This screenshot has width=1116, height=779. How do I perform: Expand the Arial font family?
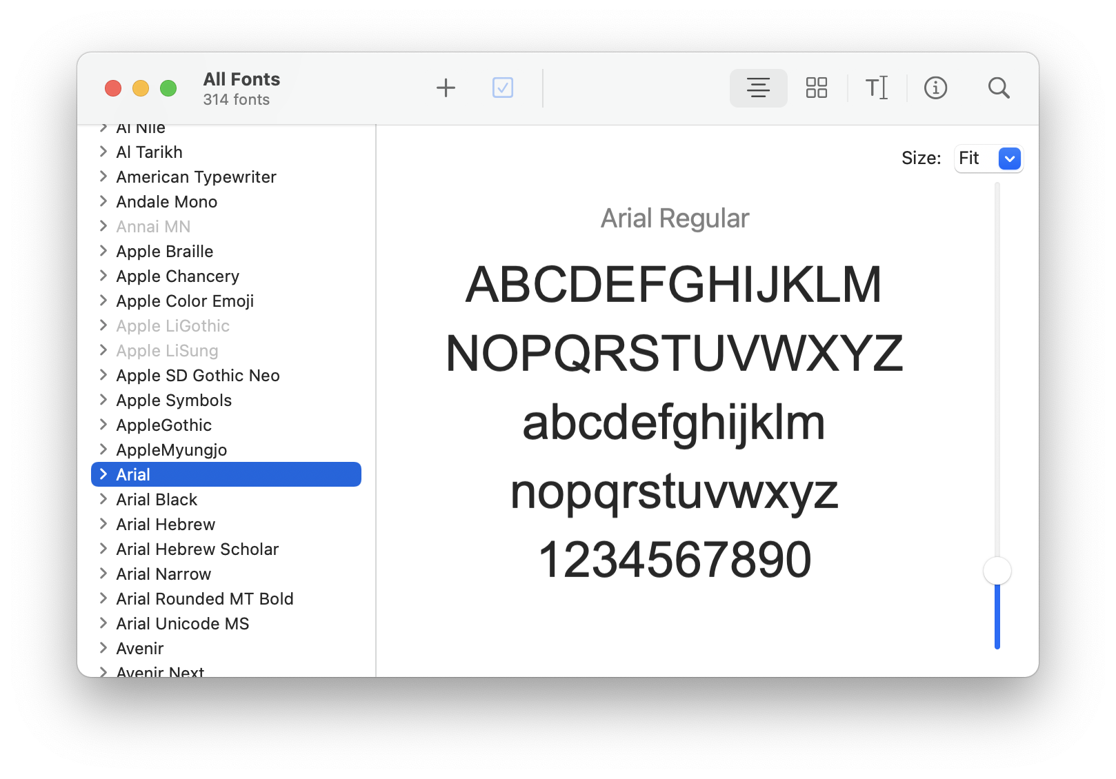pos(103,474)
